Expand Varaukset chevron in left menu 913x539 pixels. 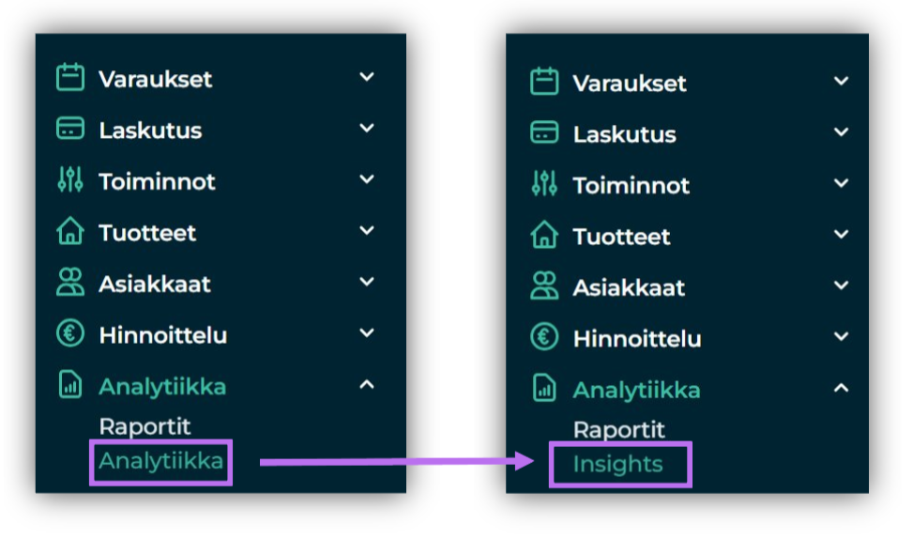(367, 77)
